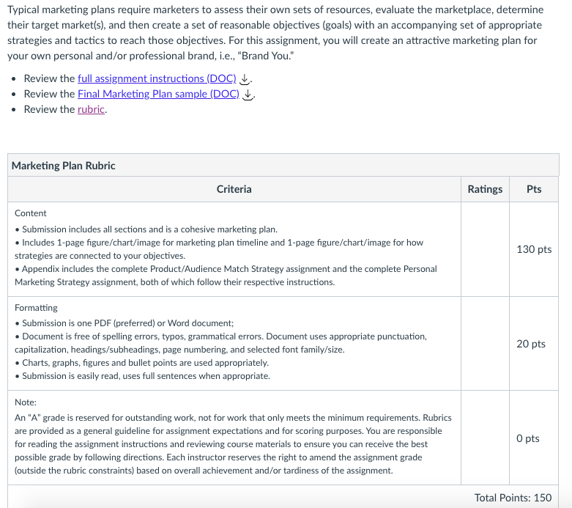Viewport: 572px width, 508px height.
Task: Click the 20 pts value
Action: pyautogui.click(x=531, y=344)
